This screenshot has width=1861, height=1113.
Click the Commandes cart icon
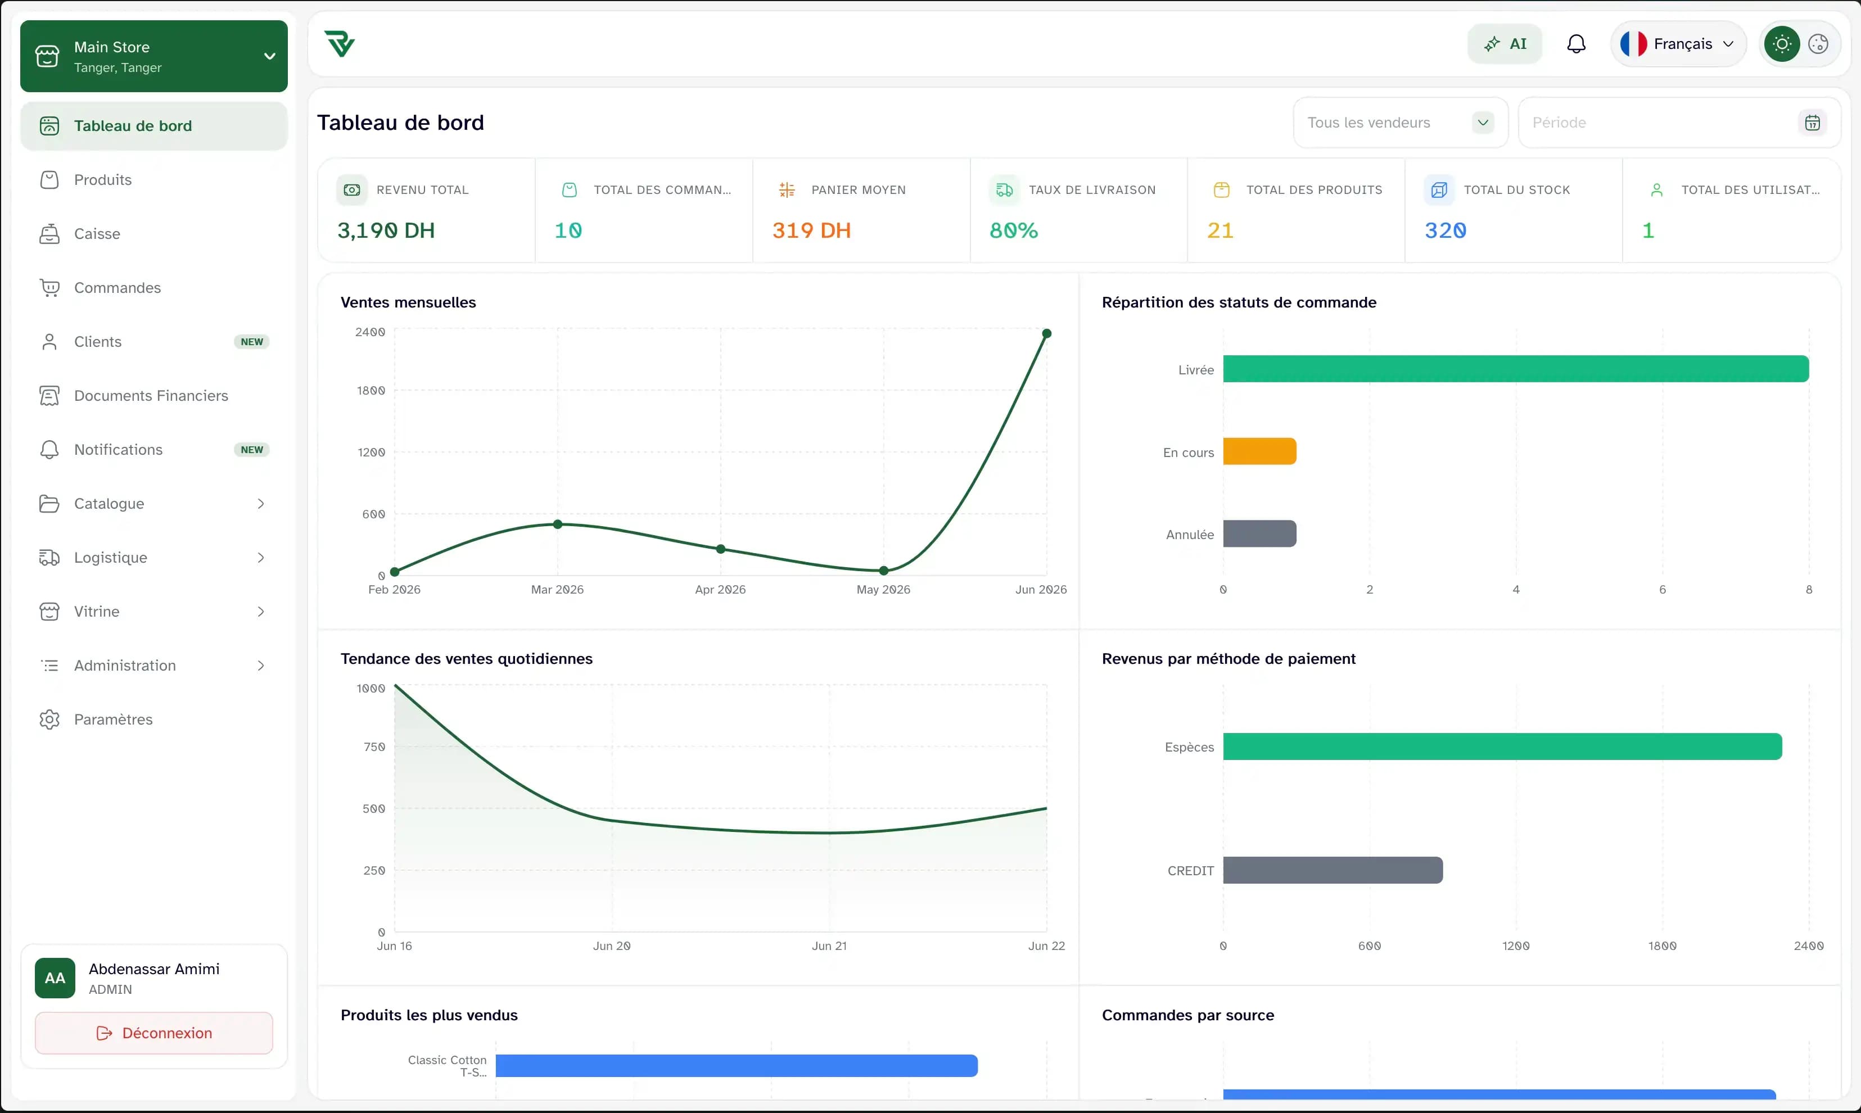tap(49, 288)
